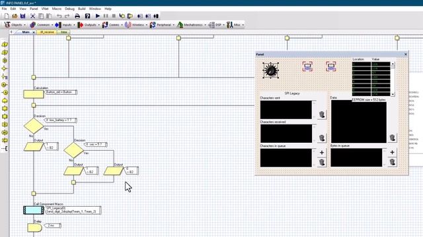The width and height of the screenshot is (423, 237).
Task: Close the Panel window
Action: click(x=405, y=54)
